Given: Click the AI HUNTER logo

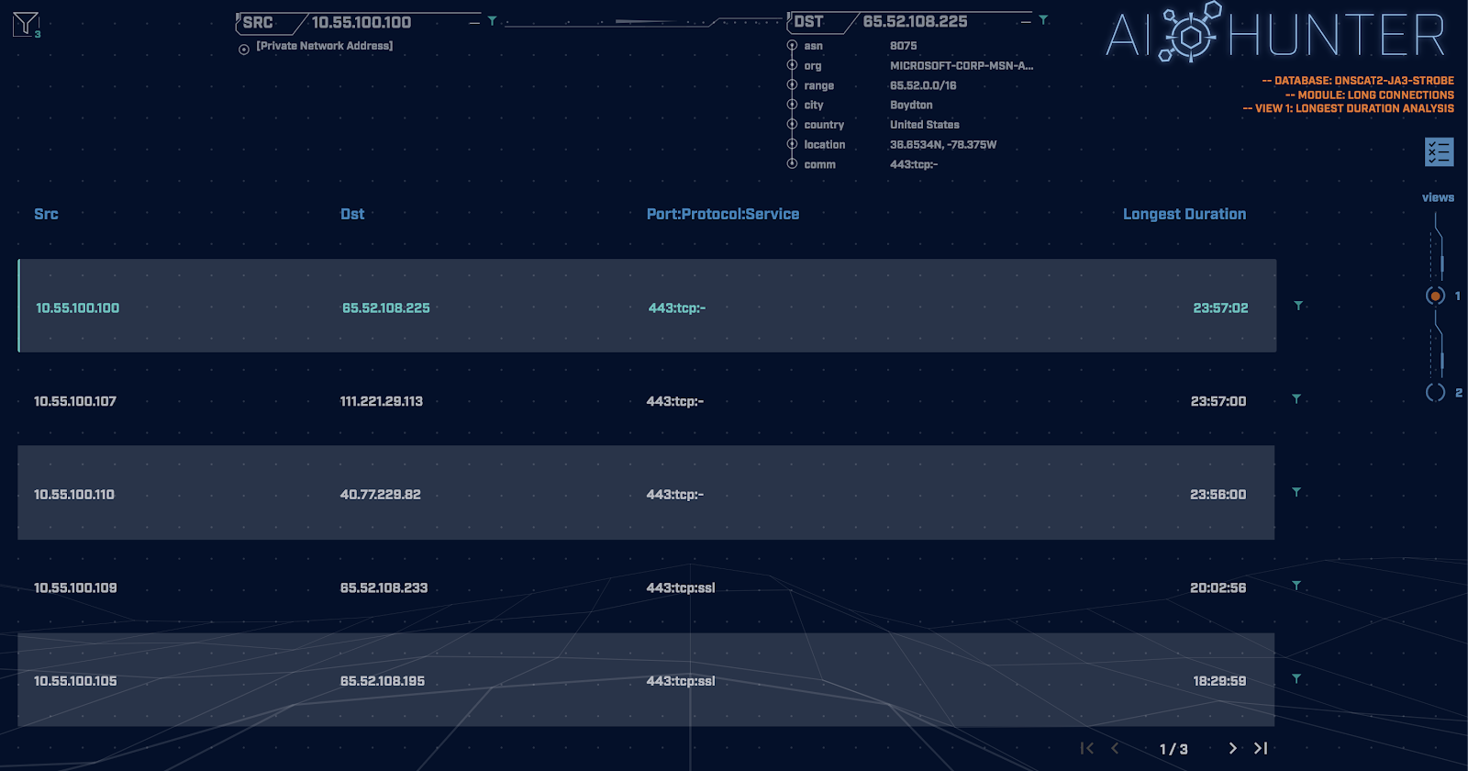Looking at the screenshot, I should 1275,33.
